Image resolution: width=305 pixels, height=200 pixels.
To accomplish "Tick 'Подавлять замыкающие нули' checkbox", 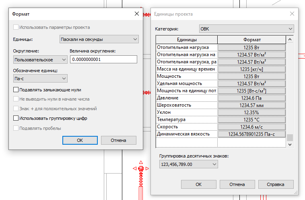I will (16, 90).
